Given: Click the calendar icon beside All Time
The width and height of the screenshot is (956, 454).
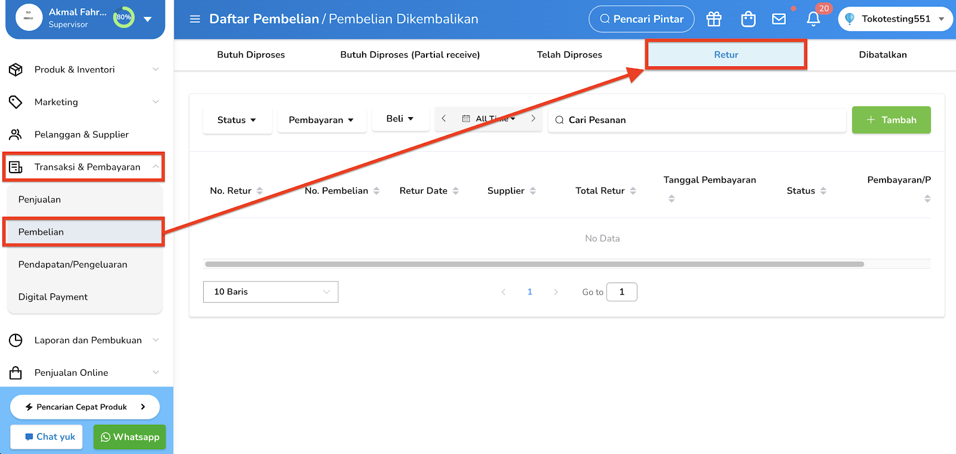Looking at the screenshot, I should 466,119.
